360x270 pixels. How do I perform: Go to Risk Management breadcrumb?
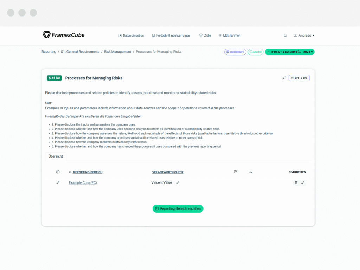pyautogui.click(x=117, y=52)
